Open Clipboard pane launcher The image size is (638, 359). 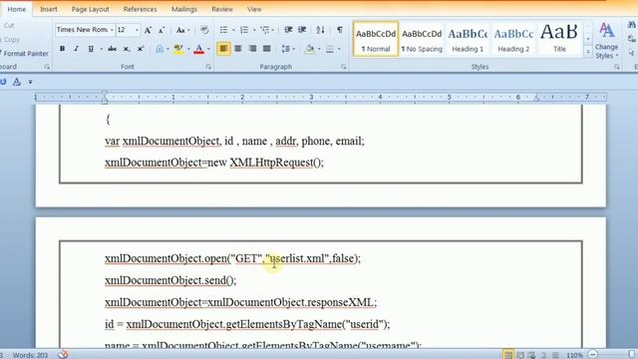coord(47,67)
